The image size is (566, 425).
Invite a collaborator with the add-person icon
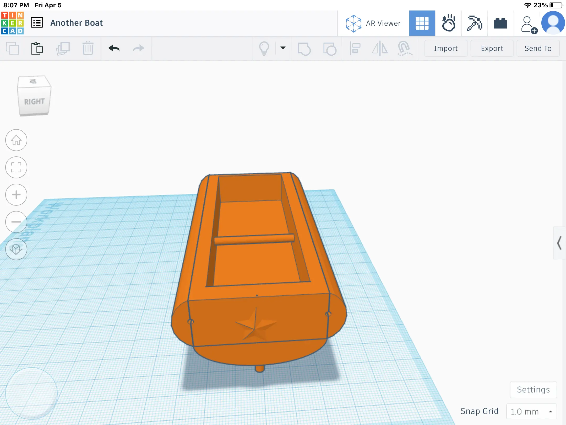tap(528, 23)
